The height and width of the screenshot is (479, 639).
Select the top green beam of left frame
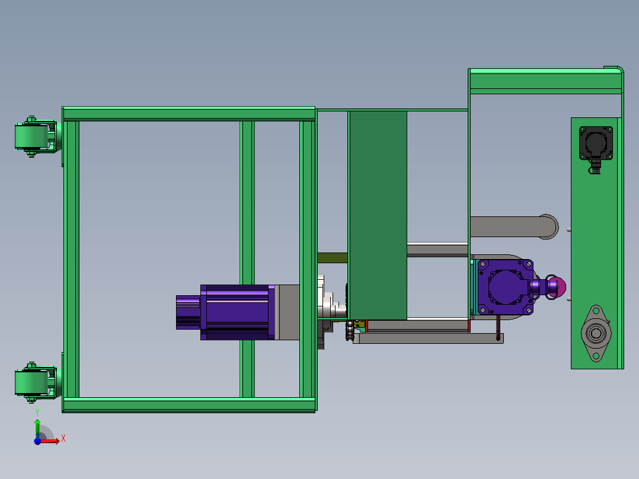(189, 114)
